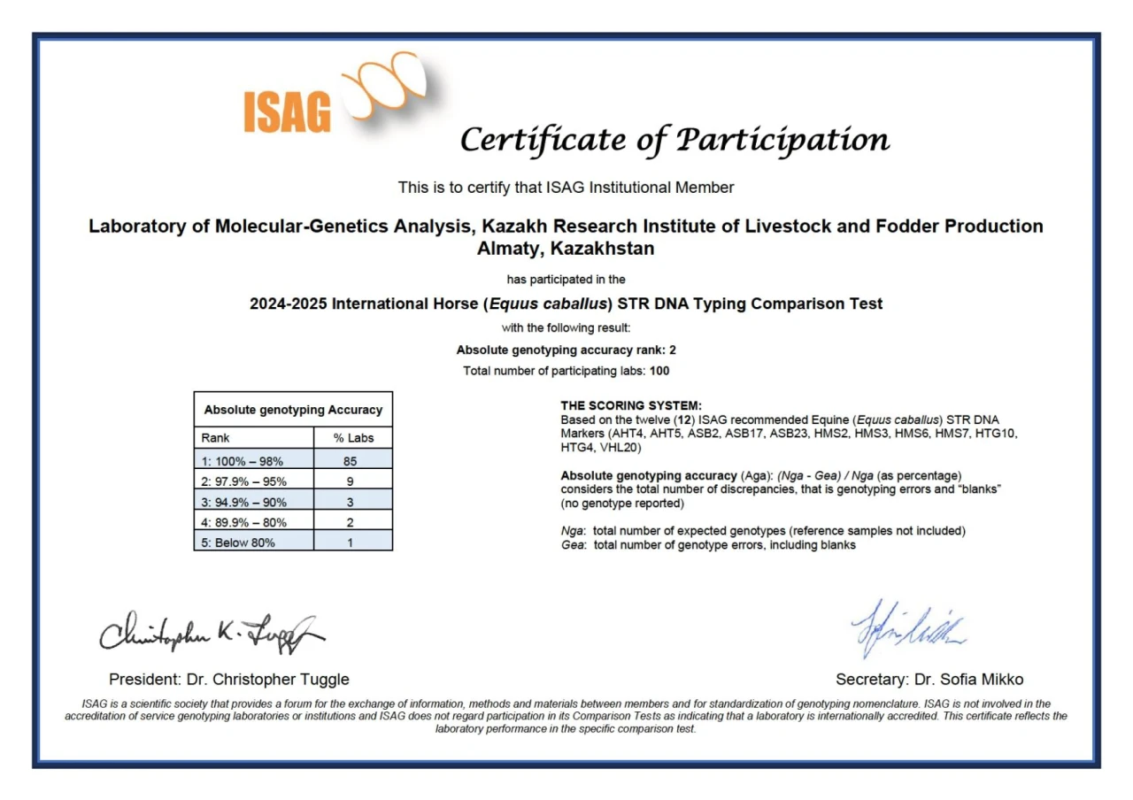Click the "% Labs" column header
Image resolution: width=1133 pixels, height=800 pixels.
(x=353, y=438)
